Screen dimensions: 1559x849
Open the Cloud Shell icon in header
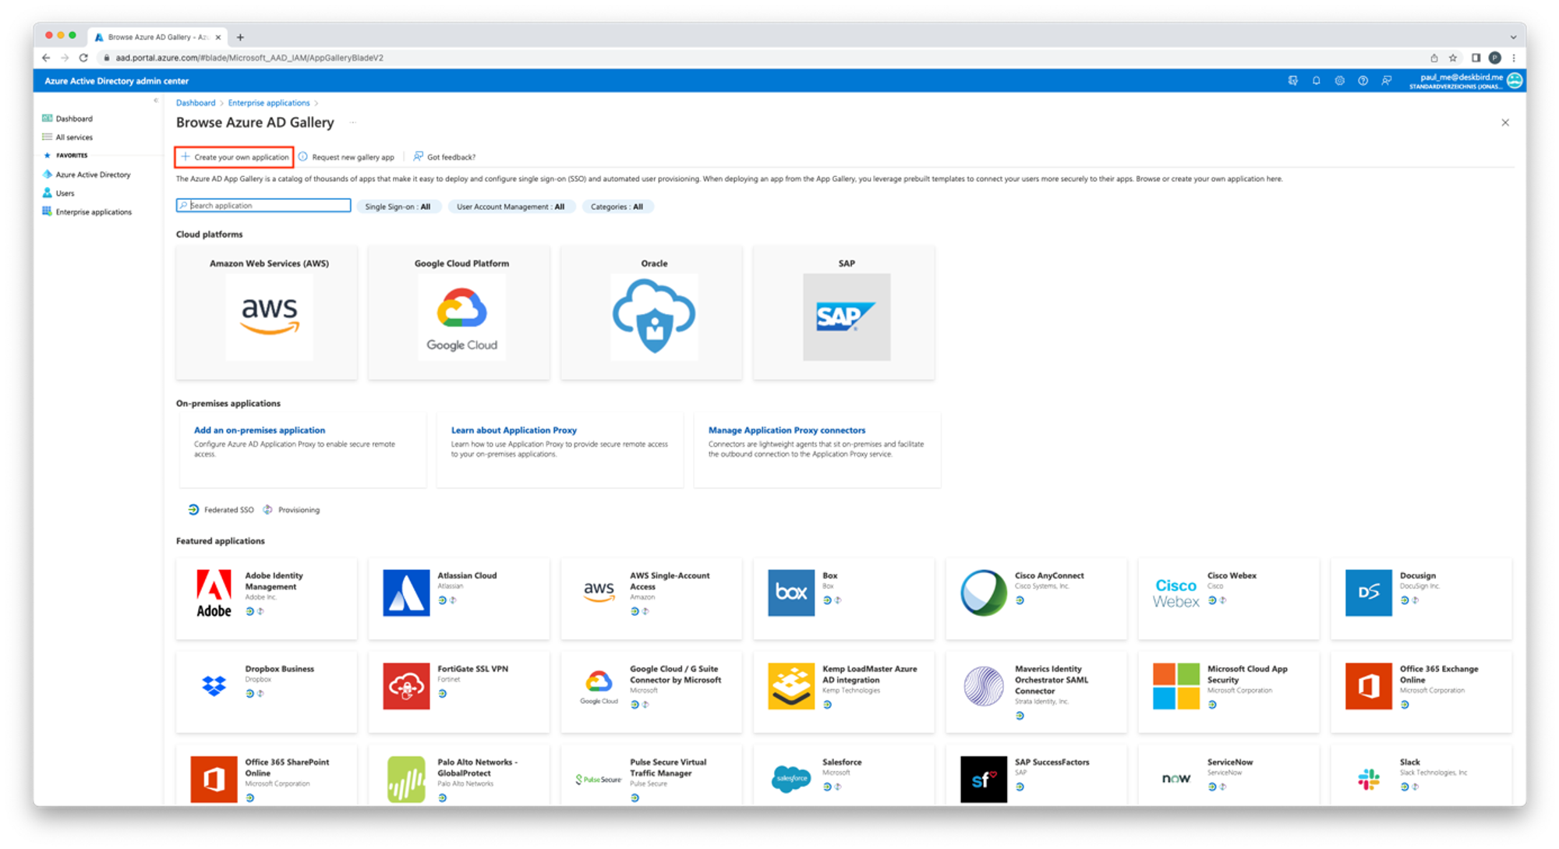(1292, 80)
